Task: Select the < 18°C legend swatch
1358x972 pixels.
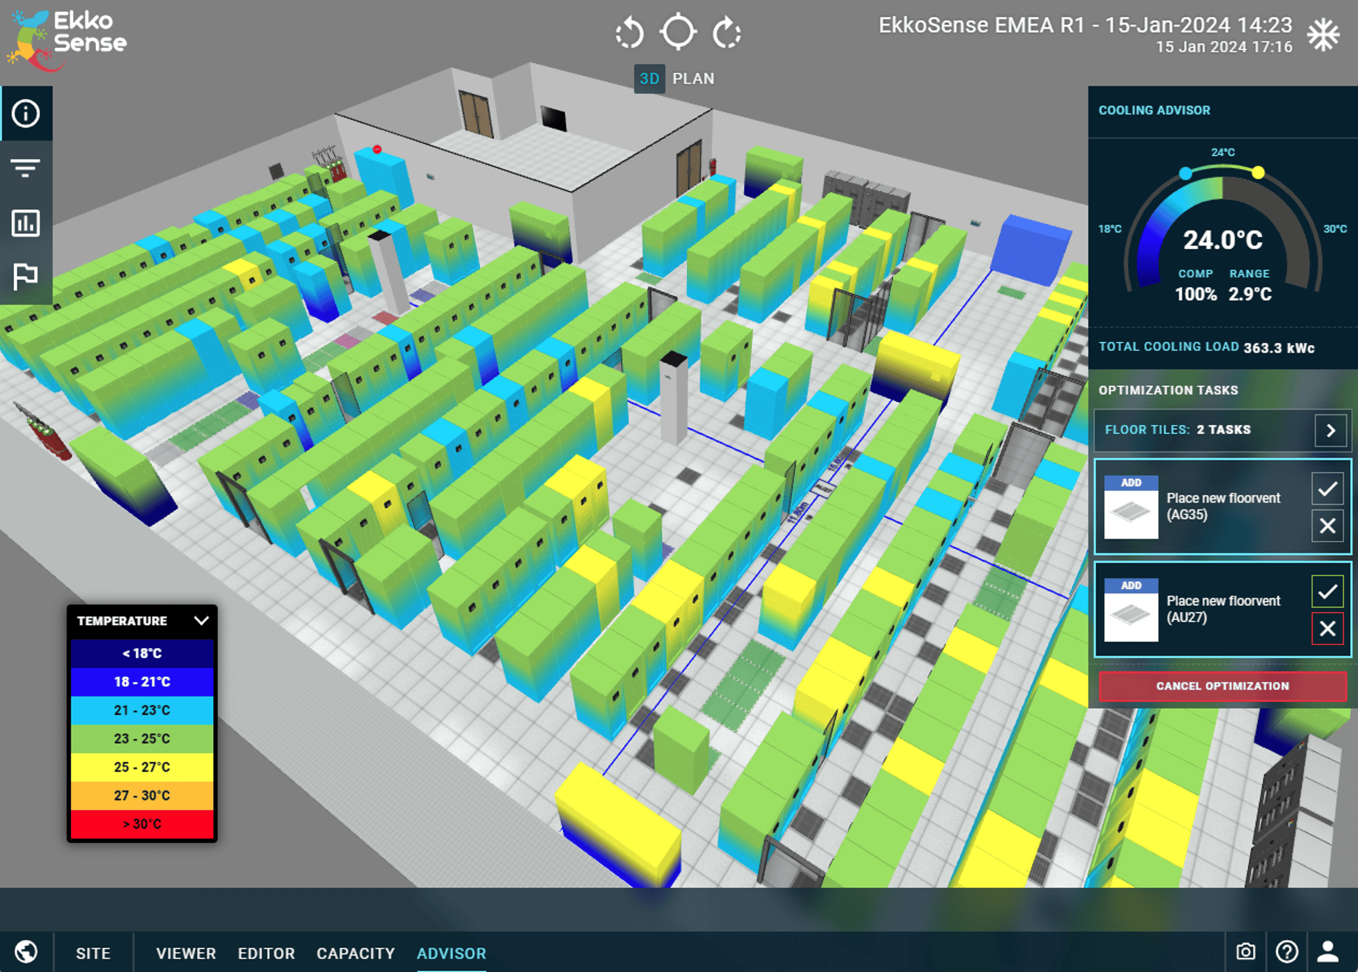Action: coord(142,653)
